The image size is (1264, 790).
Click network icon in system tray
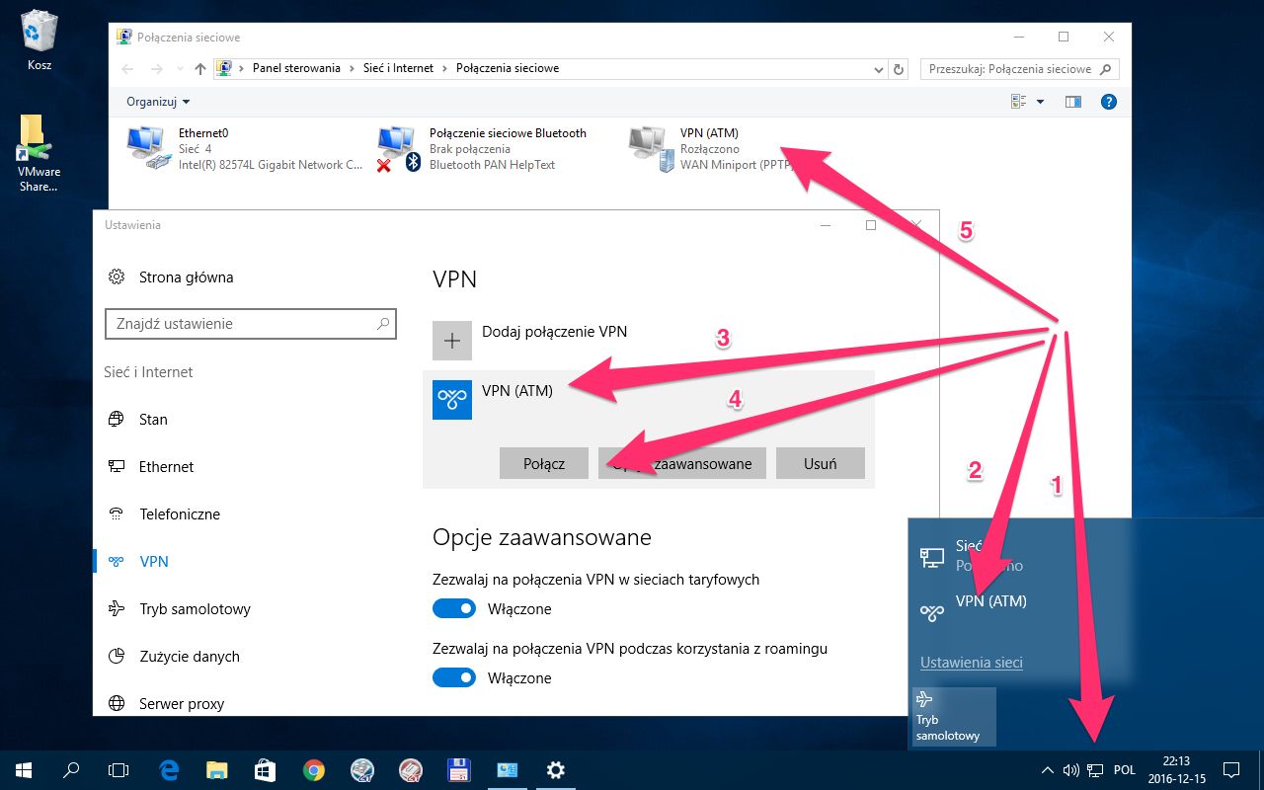tap(1095, 770)
